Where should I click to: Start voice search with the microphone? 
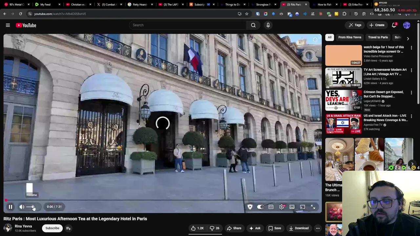pyautogui.click(x=268, y=25)
